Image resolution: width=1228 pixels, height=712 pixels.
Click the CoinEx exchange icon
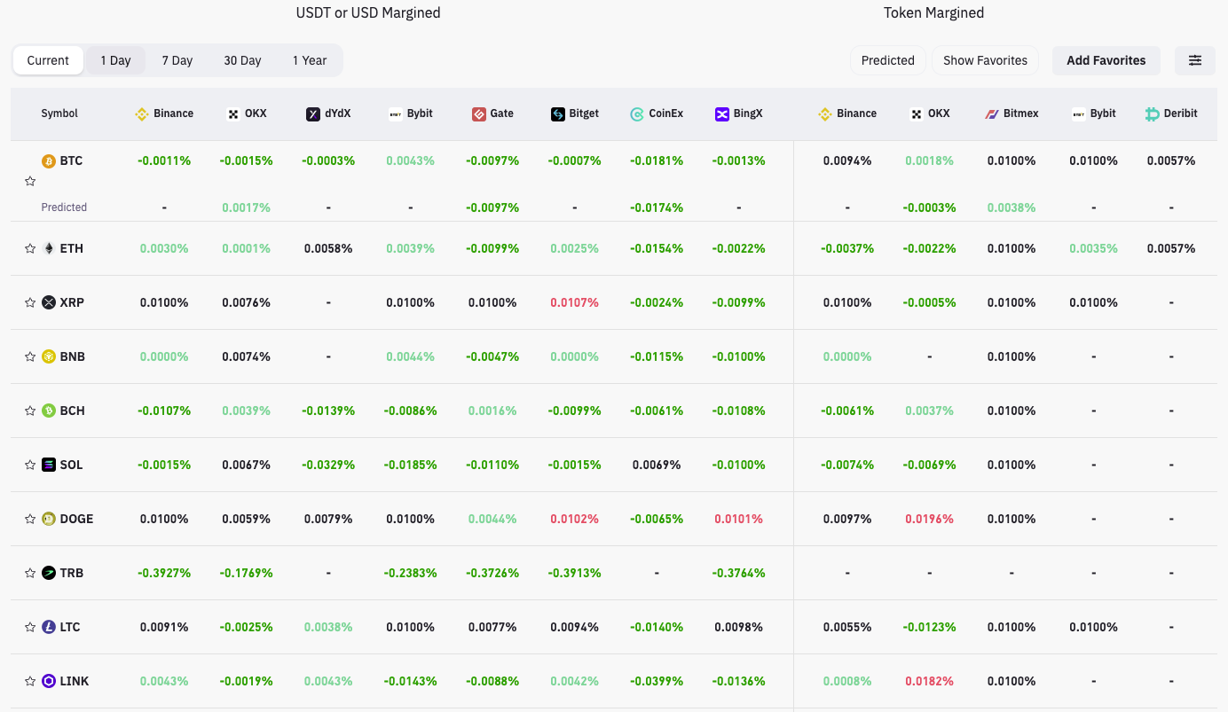[636, 113]
